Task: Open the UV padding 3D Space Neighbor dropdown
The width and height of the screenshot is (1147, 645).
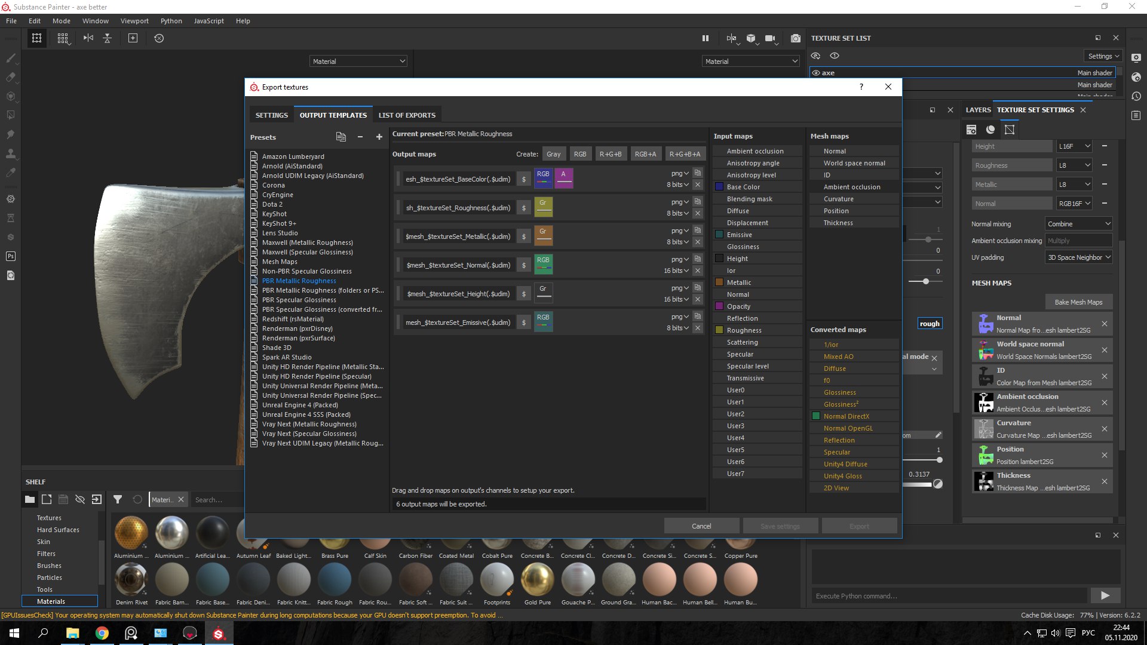Action: pos(1078,257)
